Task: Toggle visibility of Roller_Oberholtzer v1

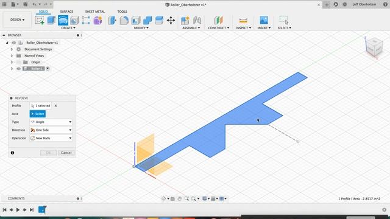Action: 13,43
